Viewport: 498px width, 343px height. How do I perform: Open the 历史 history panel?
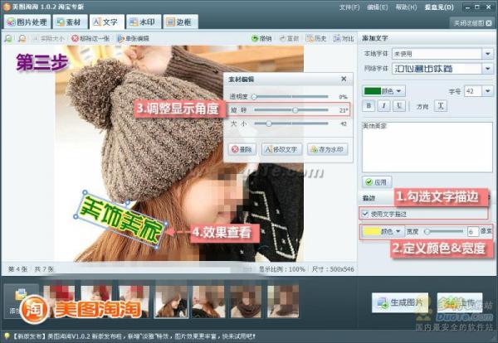(x=316, y=38)
